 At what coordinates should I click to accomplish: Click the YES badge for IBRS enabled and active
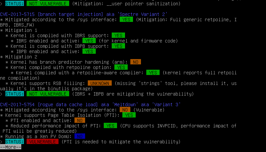click(89, 40)
